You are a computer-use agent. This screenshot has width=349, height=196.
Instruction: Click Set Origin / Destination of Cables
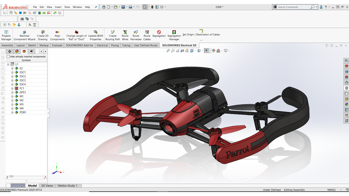point(201,33)
